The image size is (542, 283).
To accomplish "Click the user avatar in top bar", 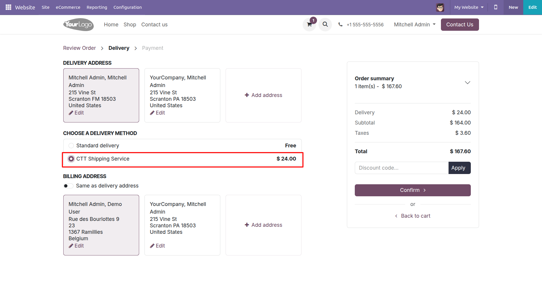I will (x=440, y=7).
